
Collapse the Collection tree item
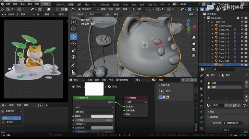point(205,18)
